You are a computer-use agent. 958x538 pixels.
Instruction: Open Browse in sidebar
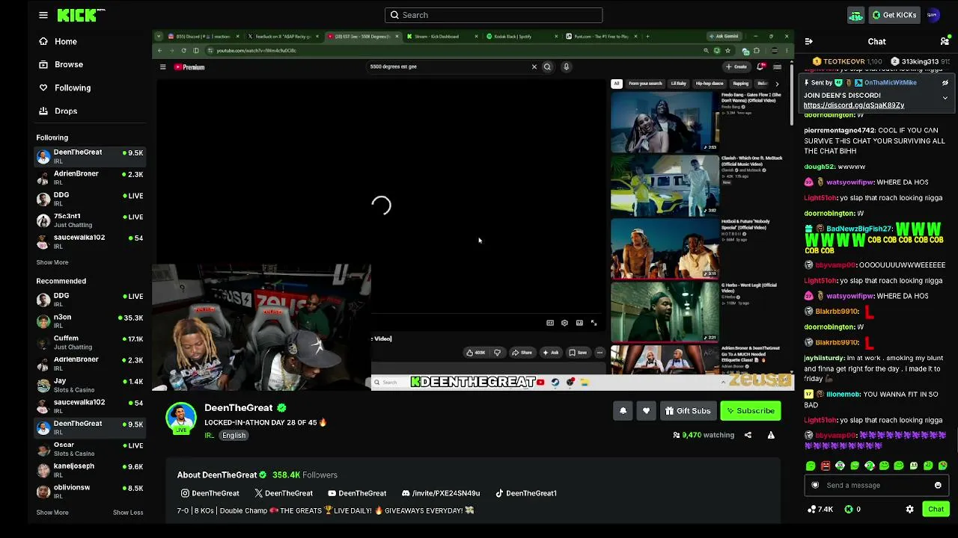(69, 65)
